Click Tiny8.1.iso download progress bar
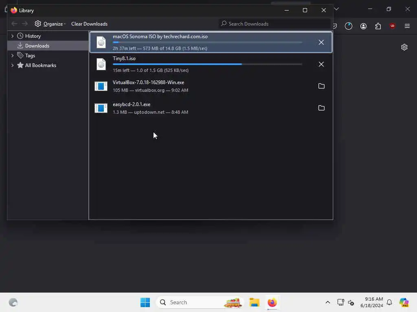Viewport: 417px width, 312px height. [x=207, y=64]
